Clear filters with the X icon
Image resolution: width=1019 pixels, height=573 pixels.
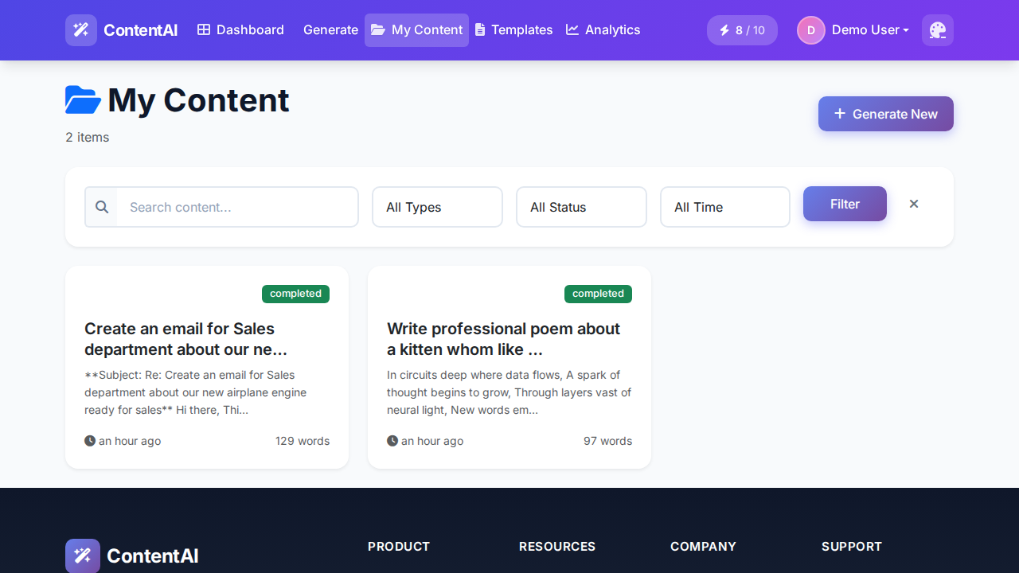click(x=914, y=204)
